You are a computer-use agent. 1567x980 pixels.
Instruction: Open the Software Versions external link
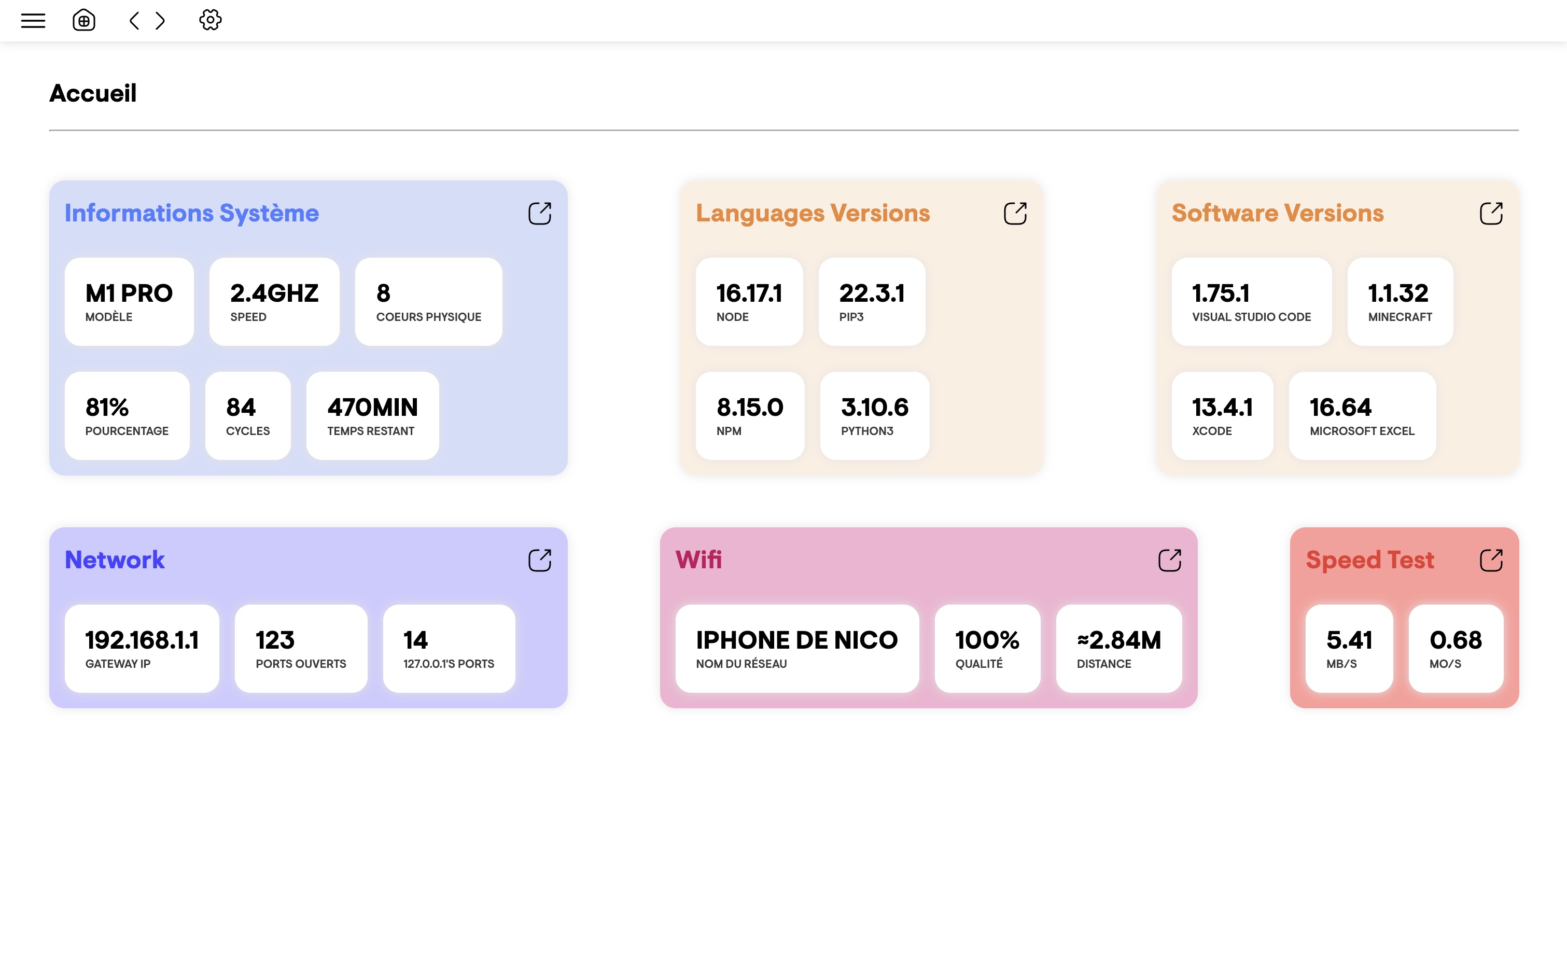pyautogui.click(x=1491, y=213)
